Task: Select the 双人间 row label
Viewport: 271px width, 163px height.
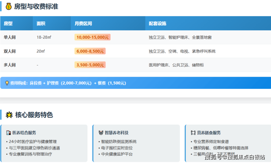Action: (10, 51)
